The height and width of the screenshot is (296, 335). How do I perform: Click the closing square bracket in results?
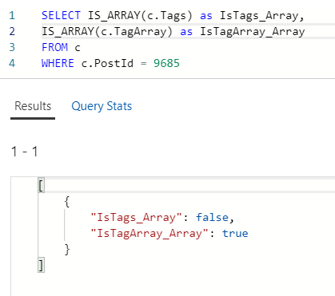41,265
